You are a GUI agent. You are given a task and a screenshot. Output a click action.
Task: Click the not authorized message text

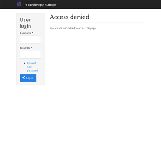[73, 28]
